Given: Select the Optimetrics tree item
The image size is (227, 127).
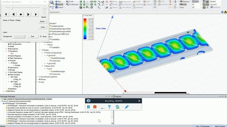Looking at the screenshot, I should click(x=14, y=67).
